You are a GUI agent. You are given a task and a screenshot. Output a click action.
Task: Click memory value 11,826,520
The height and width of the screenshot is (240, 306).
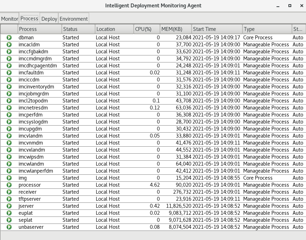click(179, 206)
